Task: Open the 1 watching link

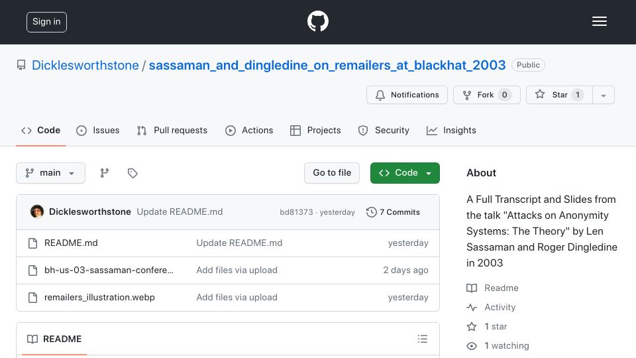Action: (498, 346)
